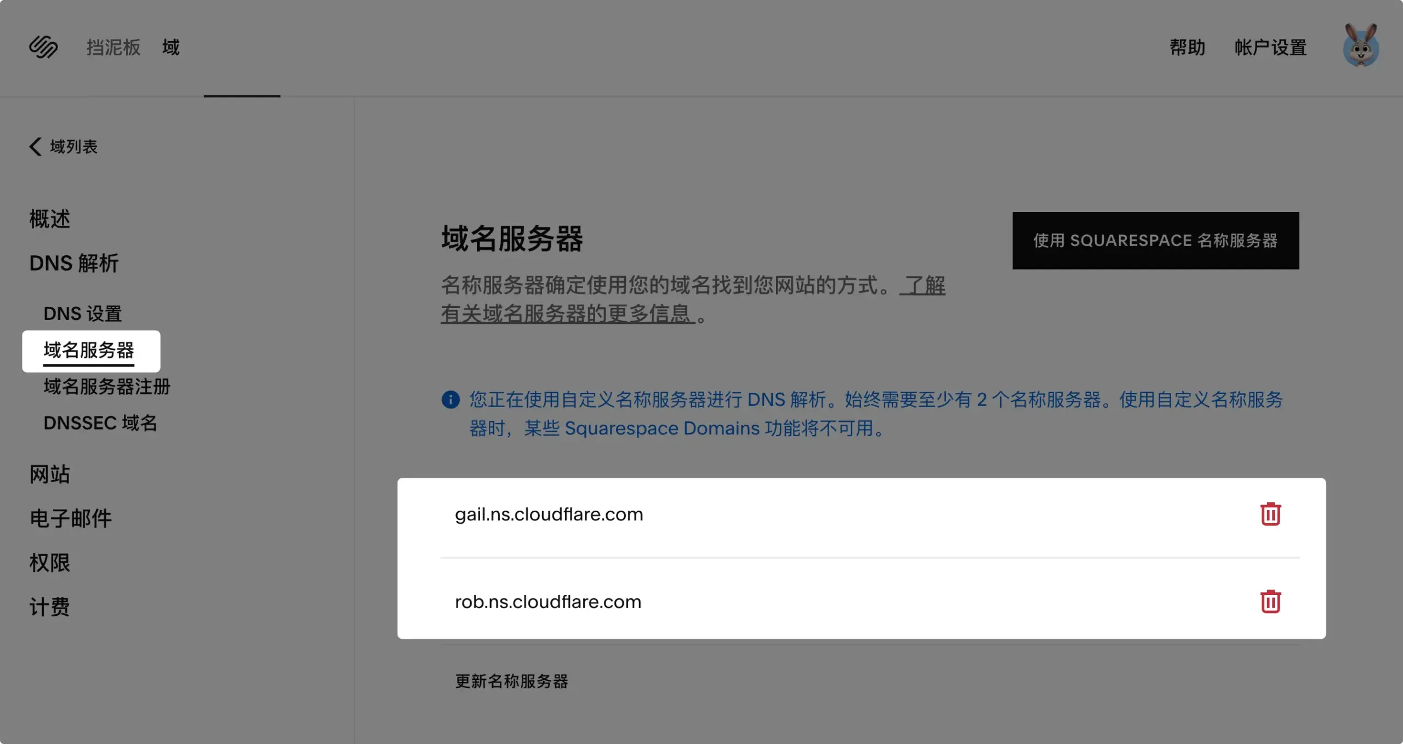This screenshot has height=744, width=1403.
Task: Click the gail.ns.cloudflare.com entry text
Action: [549, 514]
